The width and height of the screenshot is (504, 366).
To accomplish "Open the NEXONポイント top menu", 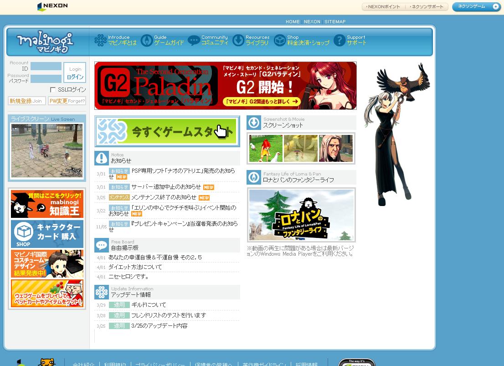I will 383,7.
